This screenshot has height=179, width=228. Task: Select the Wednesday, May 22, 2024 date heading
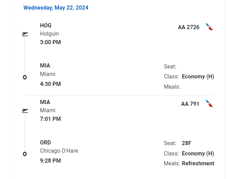click(x=56, y=8)
